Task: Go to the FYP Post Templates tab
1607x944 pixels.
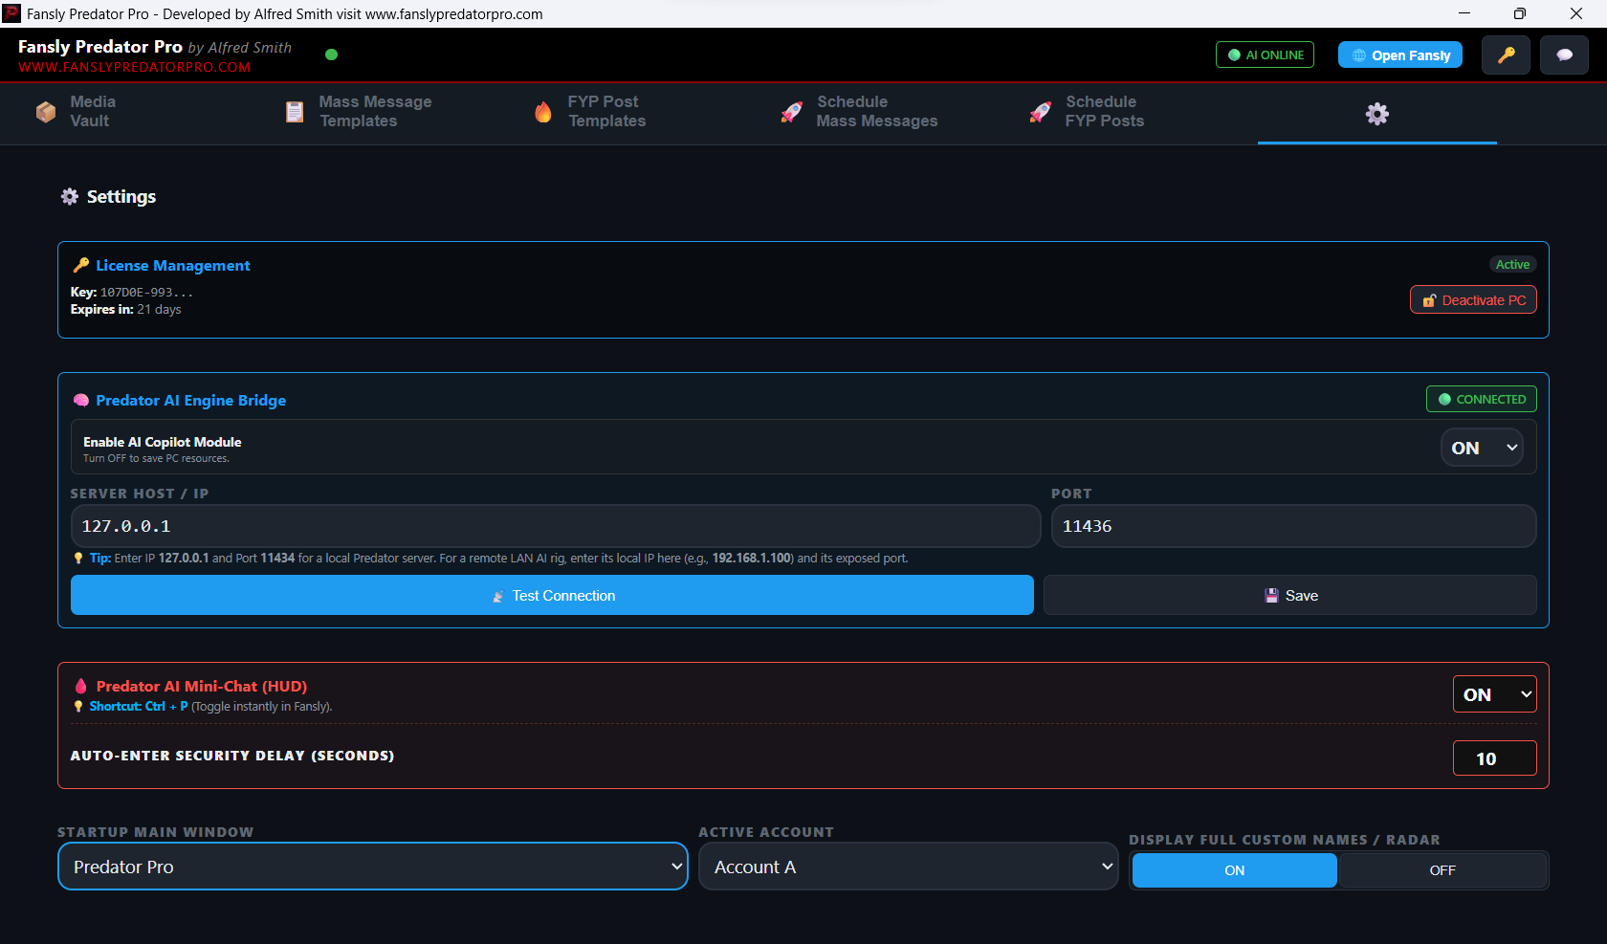Action: [605, 112]
